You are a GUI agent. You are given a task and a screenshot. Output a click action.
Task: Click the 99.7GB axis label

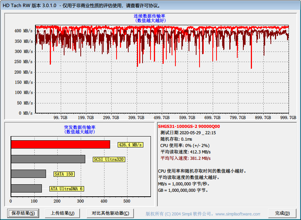click(60, 118)
